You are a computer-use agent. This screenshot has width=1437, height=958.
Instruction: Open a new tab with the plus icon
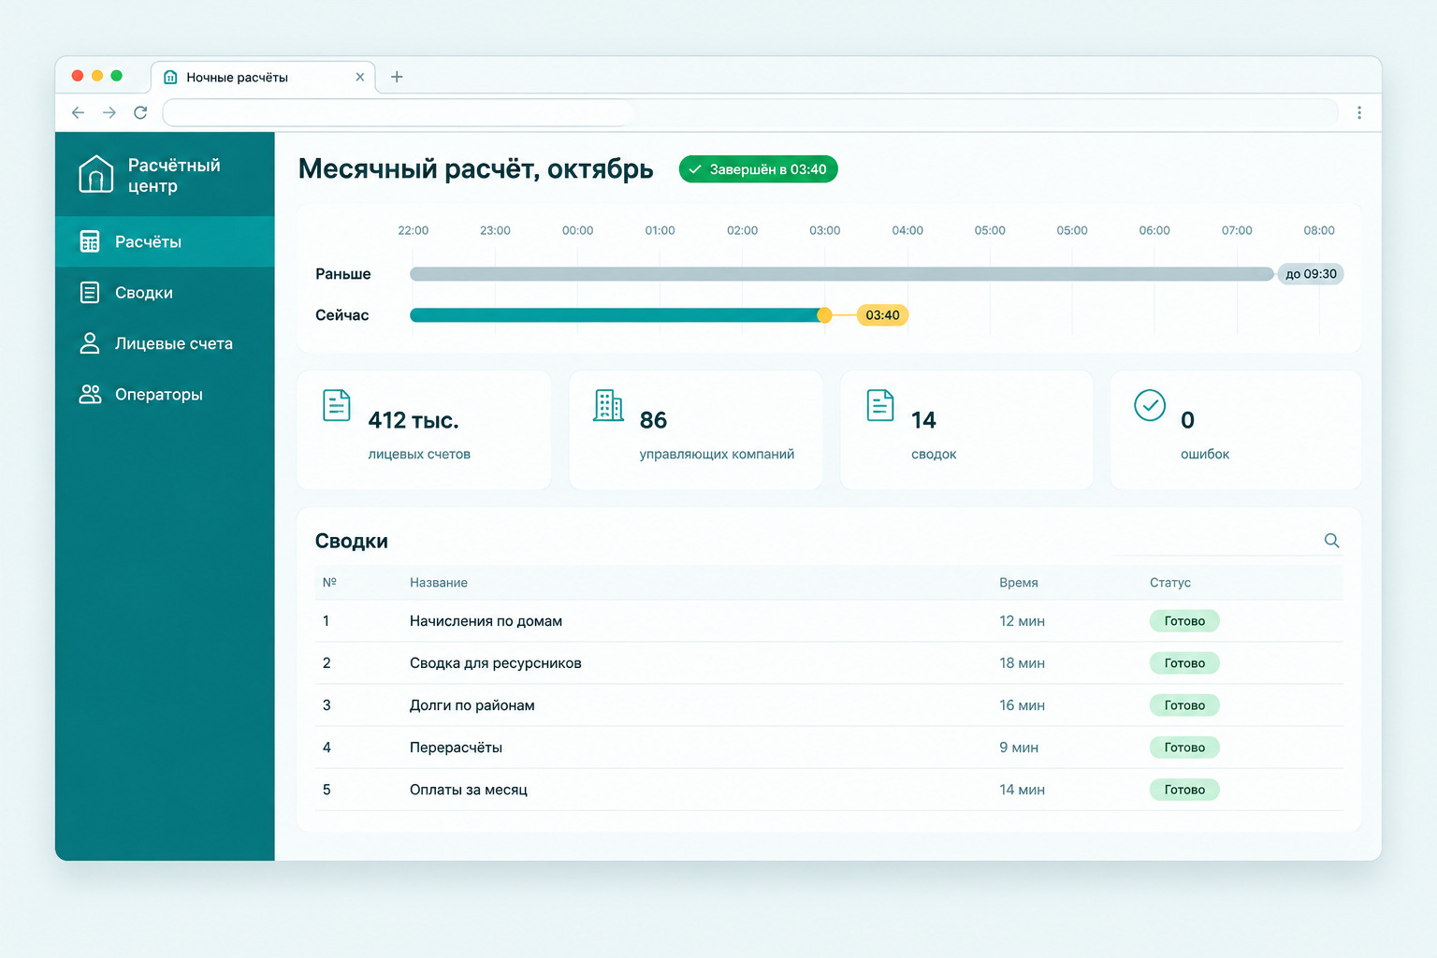[x=397, y=77]
